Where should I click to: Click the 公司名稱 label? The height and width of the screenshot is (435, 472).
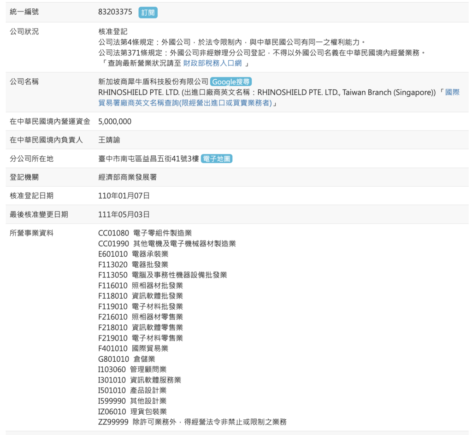[x=24, y=82]
